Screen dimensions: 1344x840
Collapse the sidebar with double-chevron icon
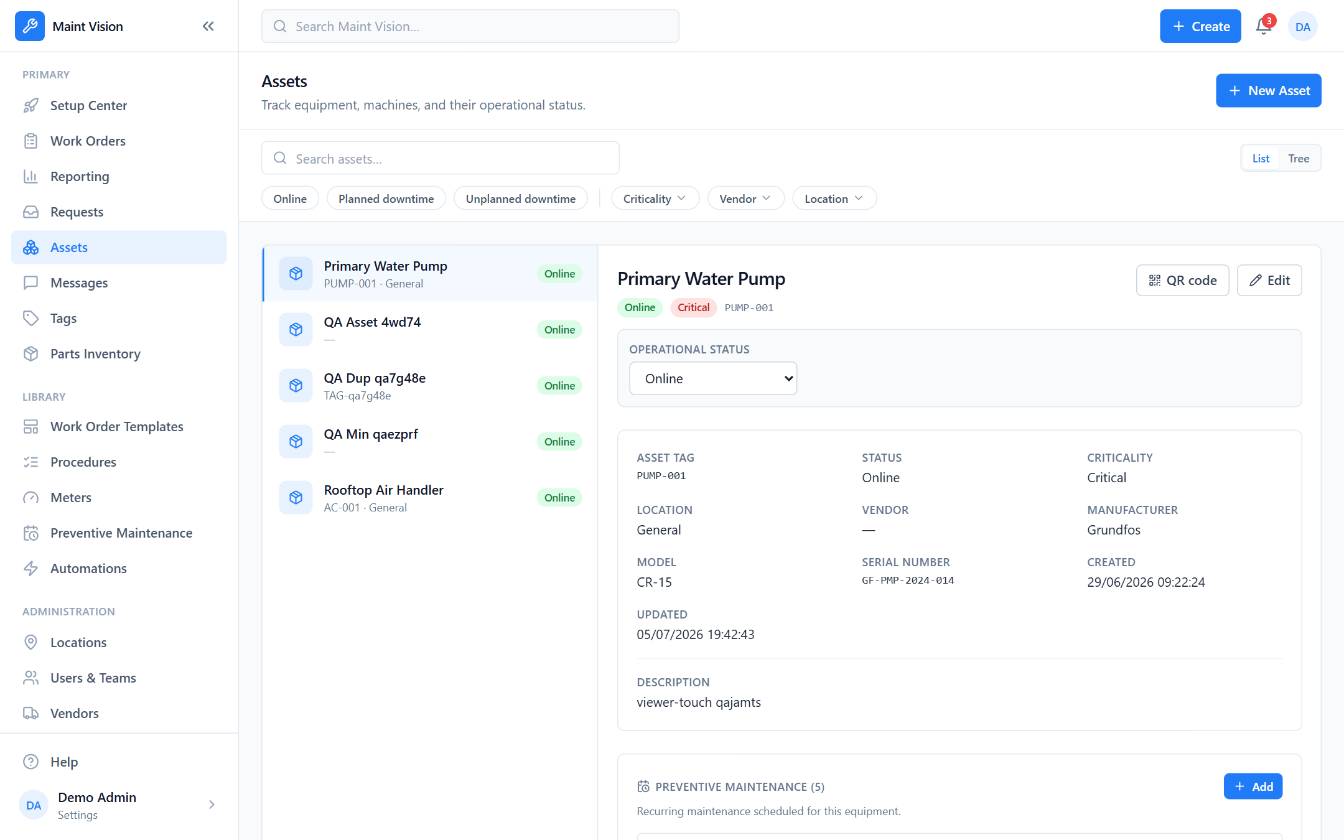[208, 26]
